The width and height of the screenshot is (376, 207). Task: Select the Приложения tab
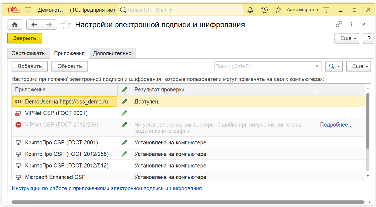(69, 53)
